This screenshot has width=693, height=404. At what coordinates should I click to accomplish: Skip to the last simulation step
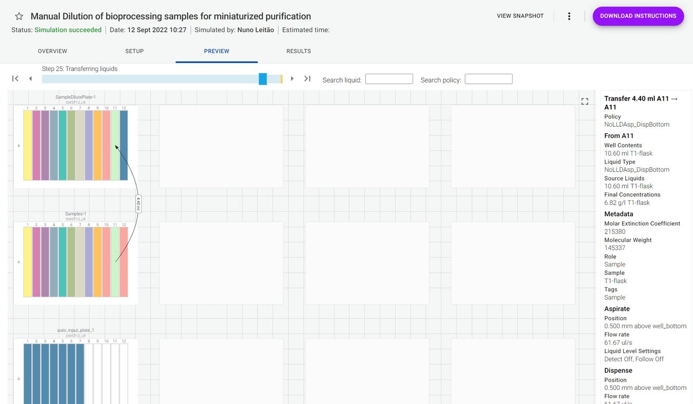tap(307, 79)
